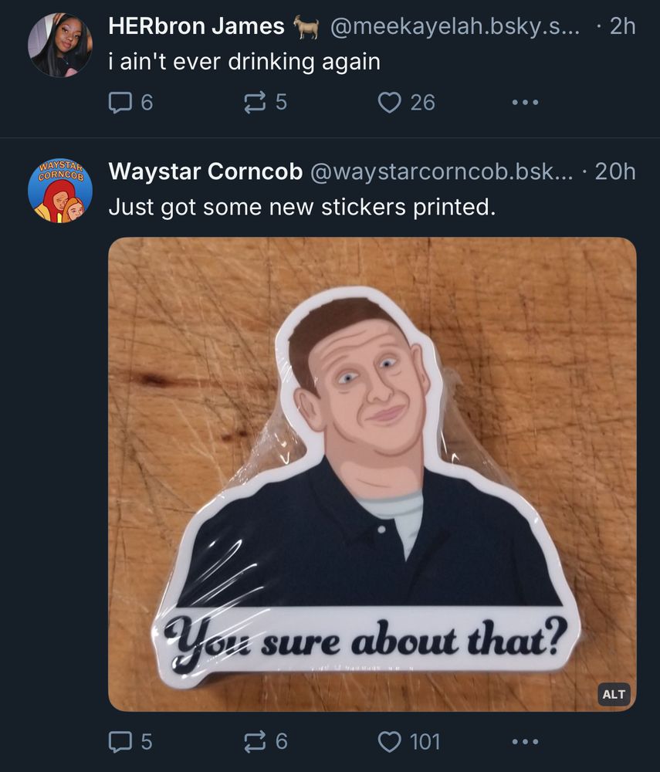Viewport: 660px width, 772px height.
Task: Open the sticker photo full size
Action: tap(372, 474)
